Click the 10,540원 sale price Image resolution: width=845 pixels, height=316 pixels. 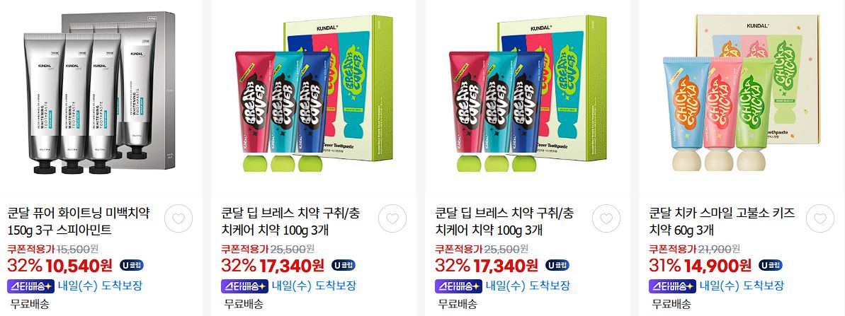[x=79, y=266]
